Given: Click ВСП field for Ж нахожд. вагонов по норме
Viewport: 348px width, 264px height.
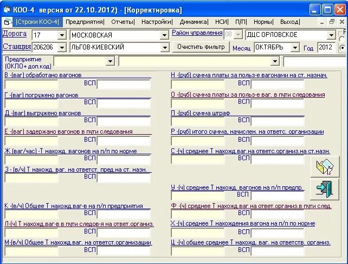Looking at the screenshot, I should [124, 159].
